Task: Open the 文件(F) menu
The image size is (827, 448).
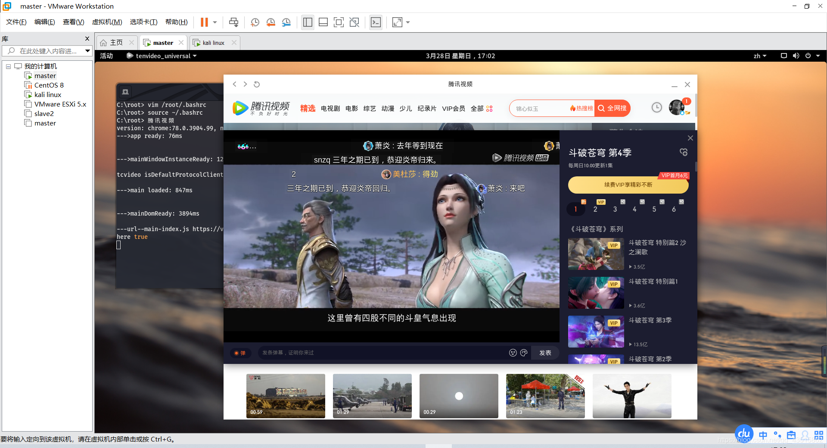Action: [16, 22]
